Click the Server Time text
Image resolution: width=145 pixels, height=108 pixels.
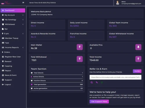[x=43, y=3]
